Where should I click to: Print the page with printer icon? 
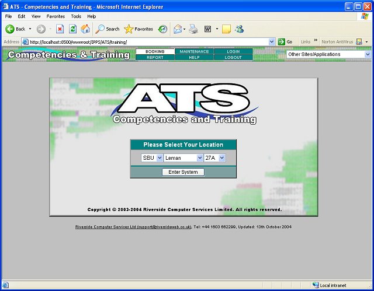(193, 29)
